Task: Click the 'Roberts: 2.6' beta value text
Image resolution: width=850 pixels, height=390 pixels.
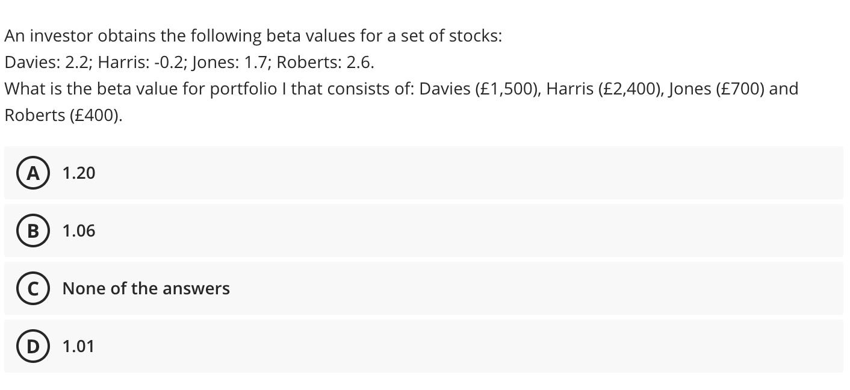Action: tap(324, 62)
